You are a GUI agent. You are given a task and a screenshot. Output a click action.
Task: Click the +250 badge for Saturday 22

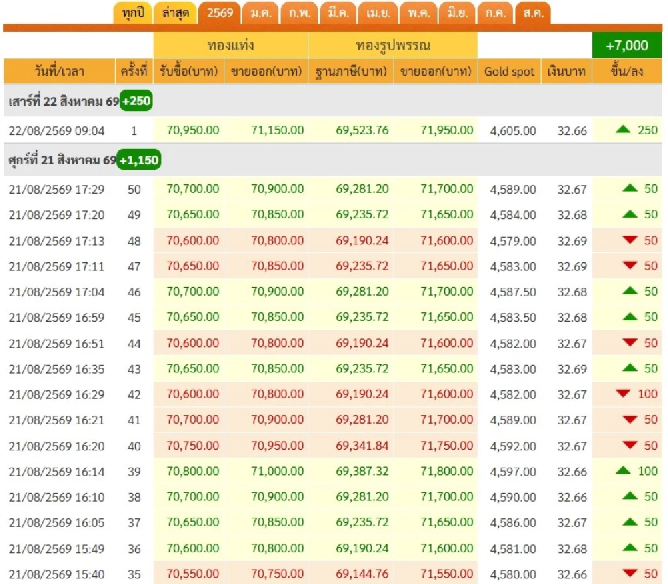[136, 101]
